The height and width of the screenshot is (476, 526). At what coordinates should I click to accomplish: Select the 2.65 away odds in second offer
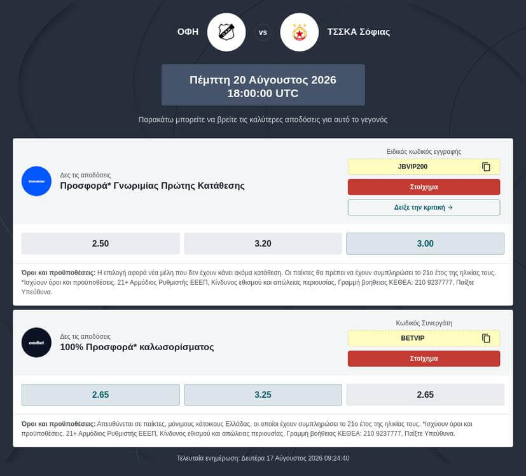click(425, 395)
